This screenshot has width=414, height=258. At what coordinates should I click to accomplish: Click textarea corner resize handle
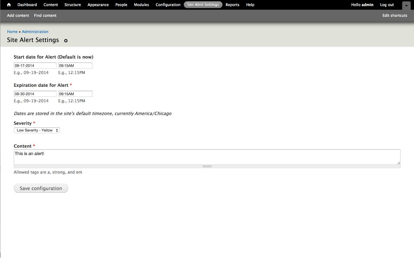pos(399,163)
